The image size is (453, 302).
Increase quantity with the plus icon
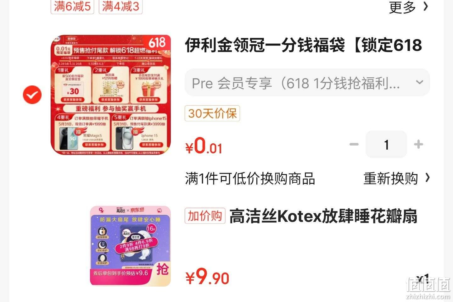[x=418, y=144]
